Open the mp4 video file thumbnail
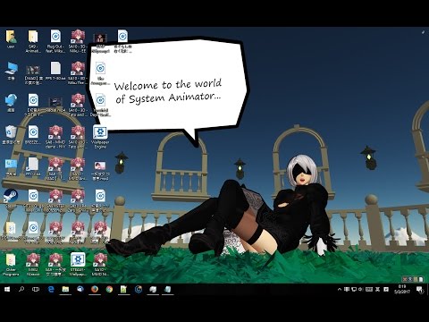The image size is (429, 322). (100, 170)
